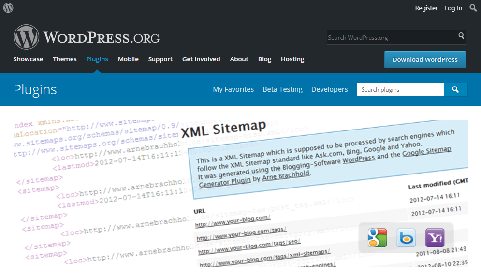The height and width of the screenshot is (275, 481).
Task: Open the Themes menu item
Action: click(65, 59)
